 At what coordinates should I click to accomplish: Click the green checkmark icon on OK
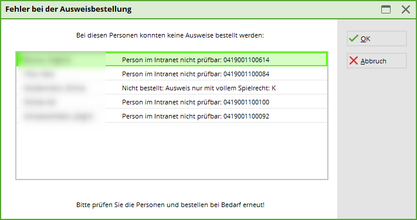tap(354, 38)
